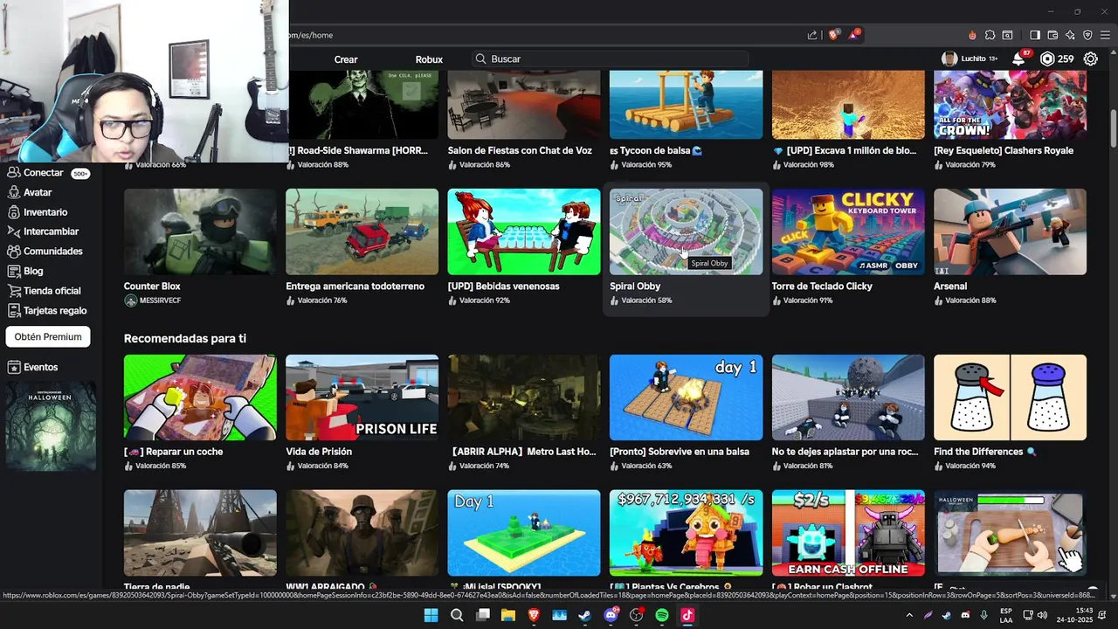This screenshot has width=1118, height=629.
Task: Open the Spiral Obby game thumbnail
Action: pos(686,232)
